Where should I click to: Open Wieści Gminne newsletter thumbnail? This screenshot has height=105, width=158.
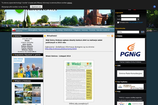tap(79, 81)
